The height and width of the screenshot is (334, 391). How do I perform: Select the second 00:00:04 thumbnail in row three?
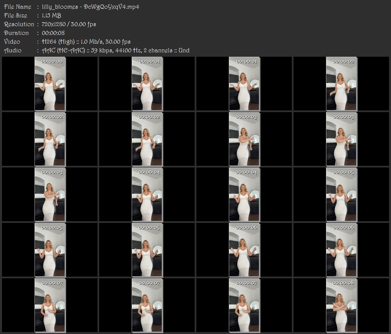[x=244, y=195]
